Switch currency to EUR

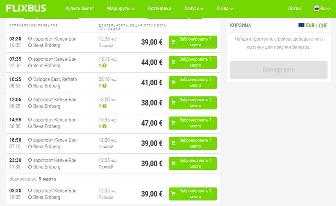(x=310, y=25)
